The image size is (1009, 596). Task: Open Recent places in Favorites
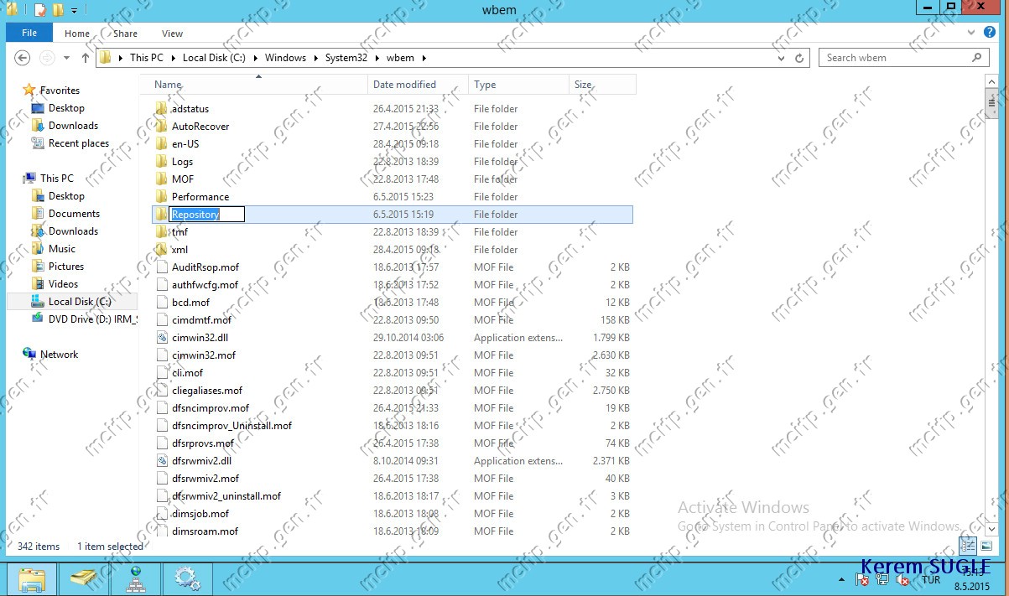tap(78, 143)
